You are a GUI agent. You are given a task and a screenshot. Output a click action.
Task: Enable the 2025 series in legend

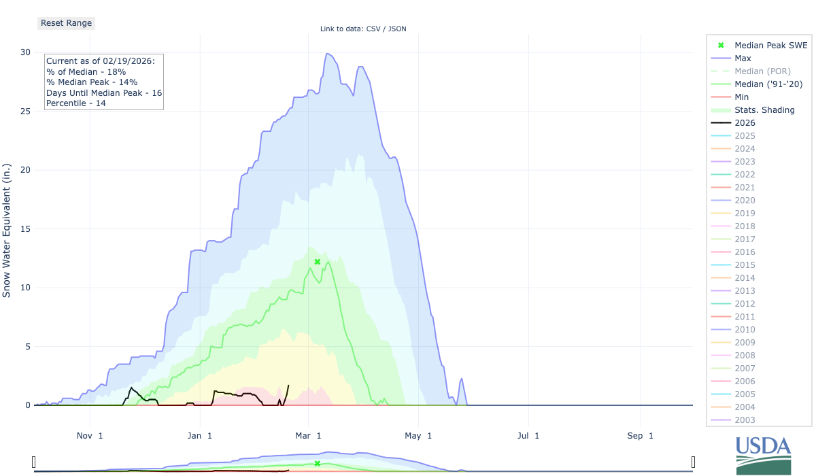click(745, 136)
